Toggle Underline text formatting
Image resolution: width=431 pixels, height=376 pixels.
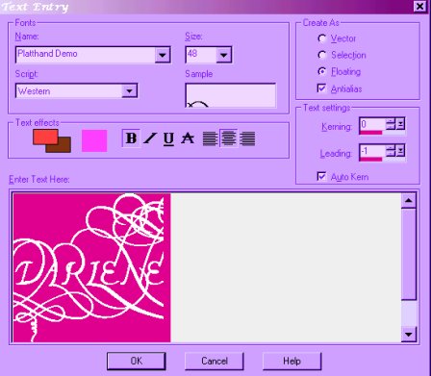point(168,138)
